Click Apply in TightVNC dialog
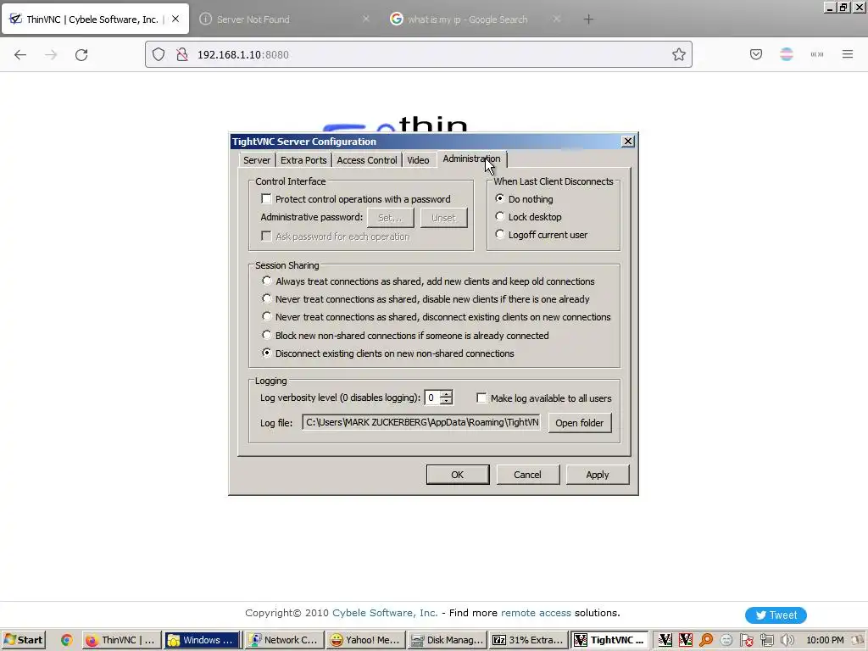The image size is (868, 651). [598, 475]
